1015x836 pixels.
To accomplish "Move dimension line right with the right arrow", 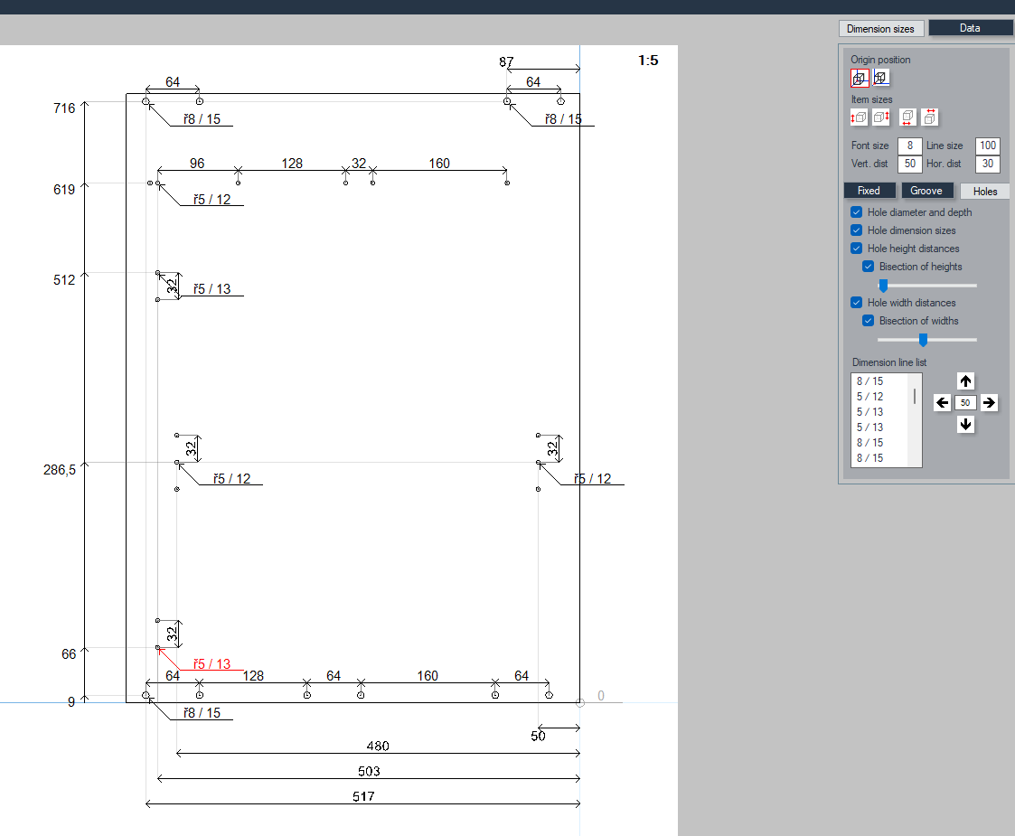I will point(989,402).
